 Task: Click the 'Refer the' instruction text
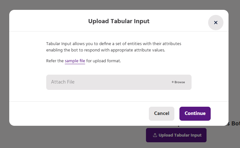click(x=55, y=61)
